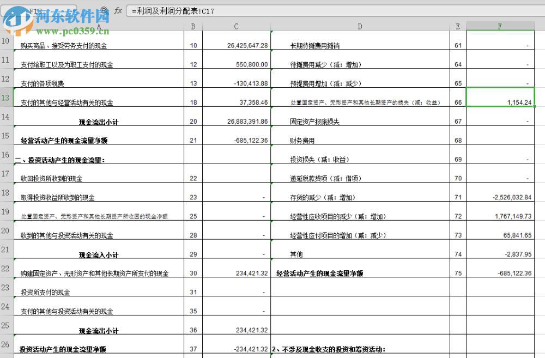
Task: Select column D header
Action: point(360,25)
